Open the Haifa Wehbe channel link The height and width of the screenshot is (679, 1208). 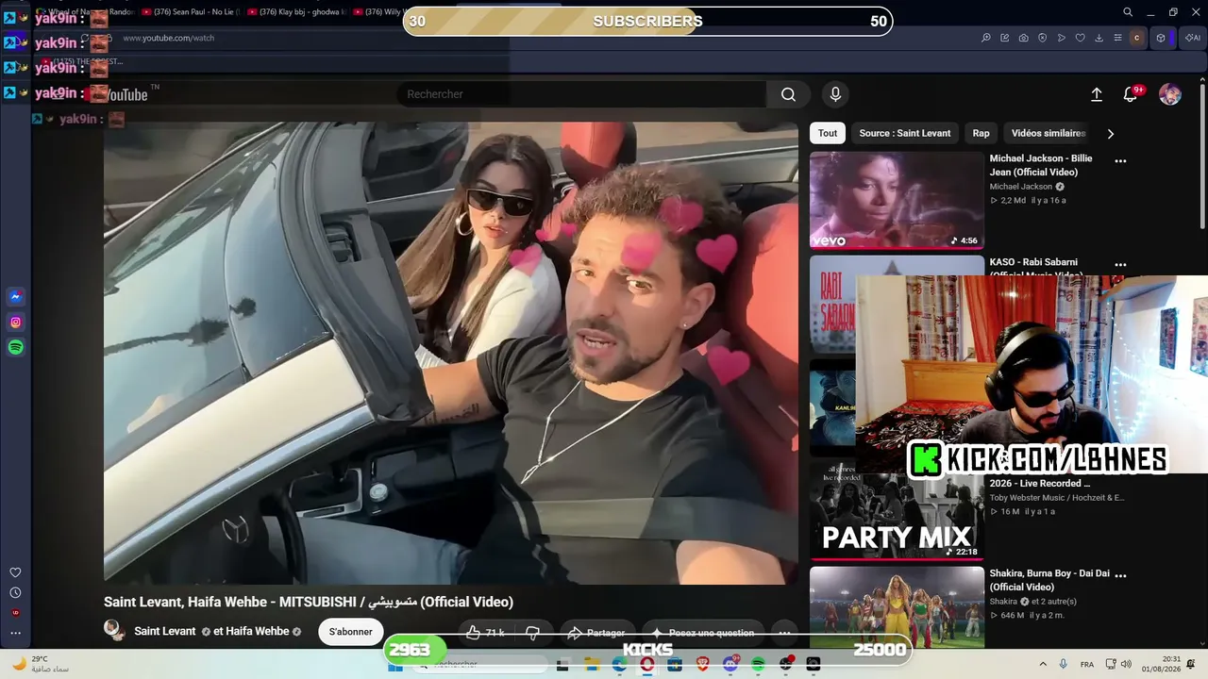point(257,631)
